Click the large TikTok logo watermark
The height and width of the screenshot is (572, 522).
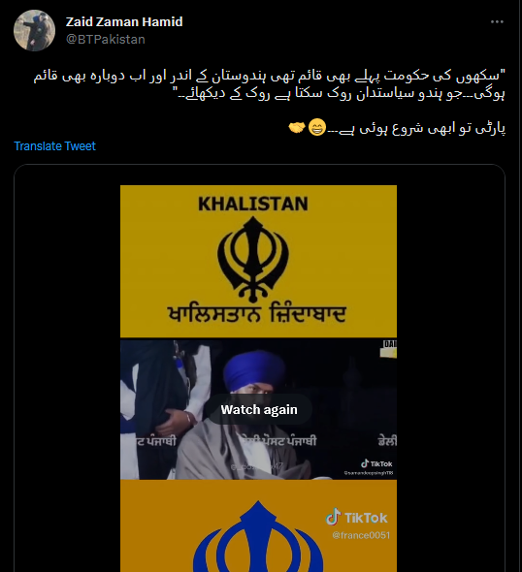click(x=357, y=518)
